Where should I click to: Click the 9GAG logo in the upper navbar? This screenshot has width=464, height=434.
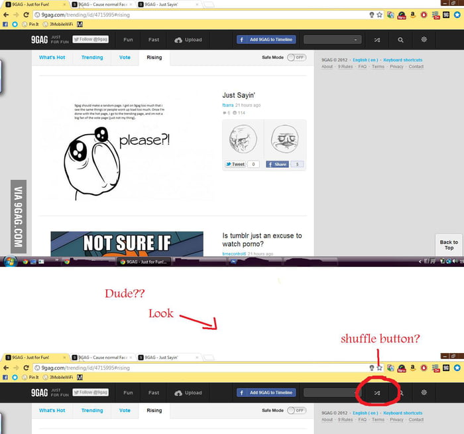coord(39,39)
